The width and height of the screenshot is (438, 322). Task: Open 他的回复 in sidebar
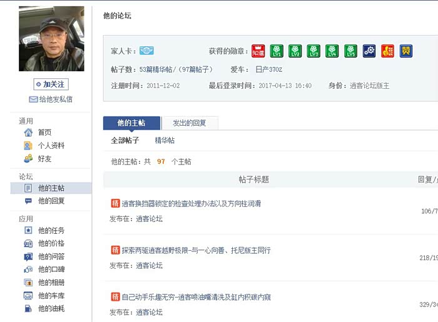(51, 201)
